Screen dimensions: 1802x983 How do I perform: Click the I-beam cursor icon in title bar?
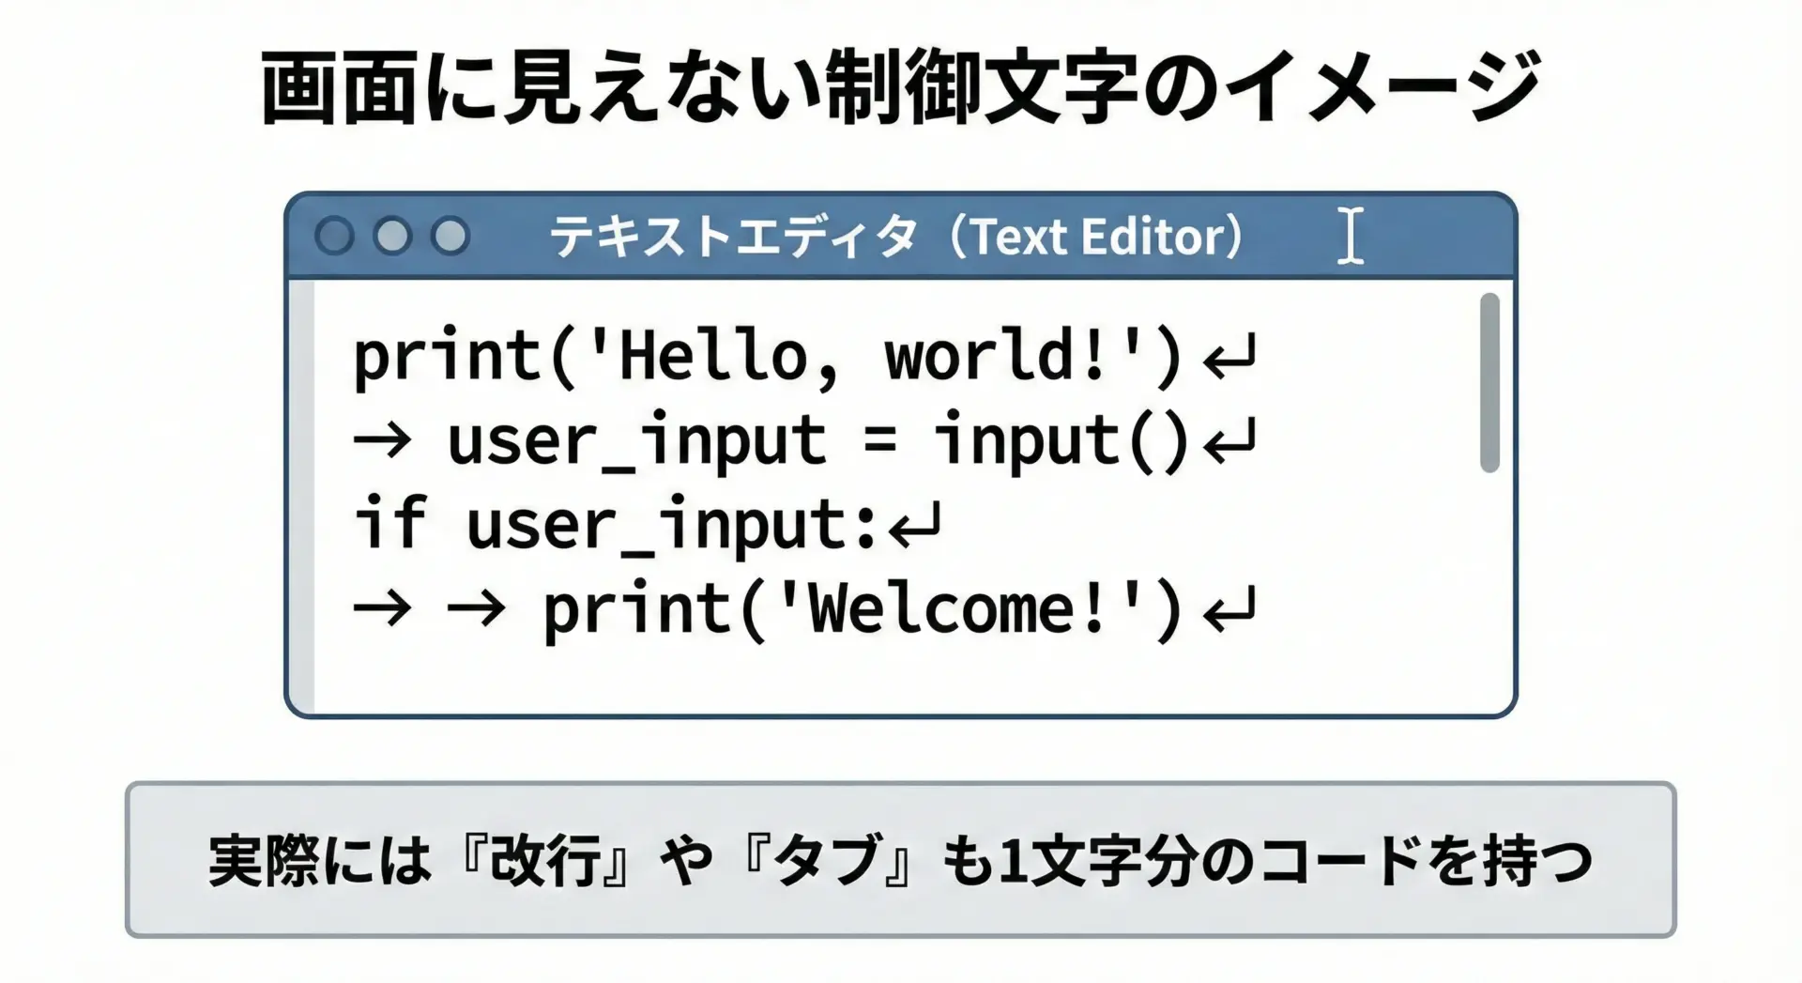click(1350, 237)
